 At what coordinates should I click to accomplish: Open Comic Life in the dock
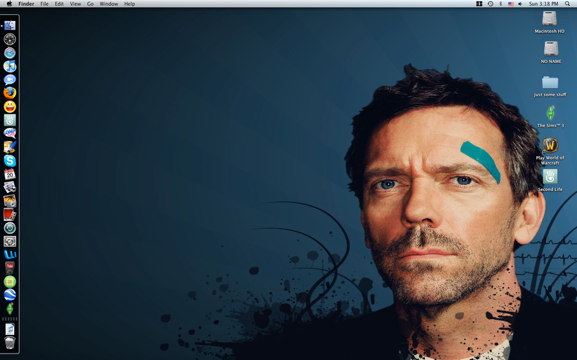click(10, 133)
